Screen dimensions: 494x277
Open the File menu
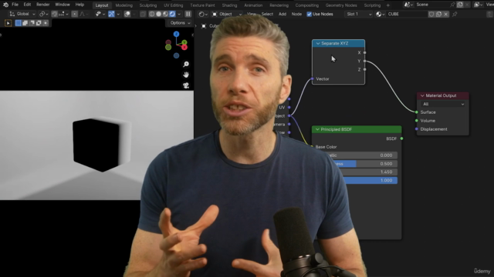pyautogui.click(x=15, y=5)
